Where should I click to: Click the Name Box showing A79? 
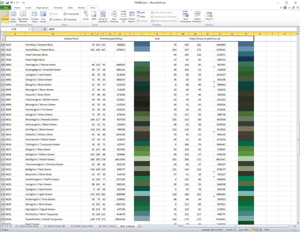click(x=14, y=29)
